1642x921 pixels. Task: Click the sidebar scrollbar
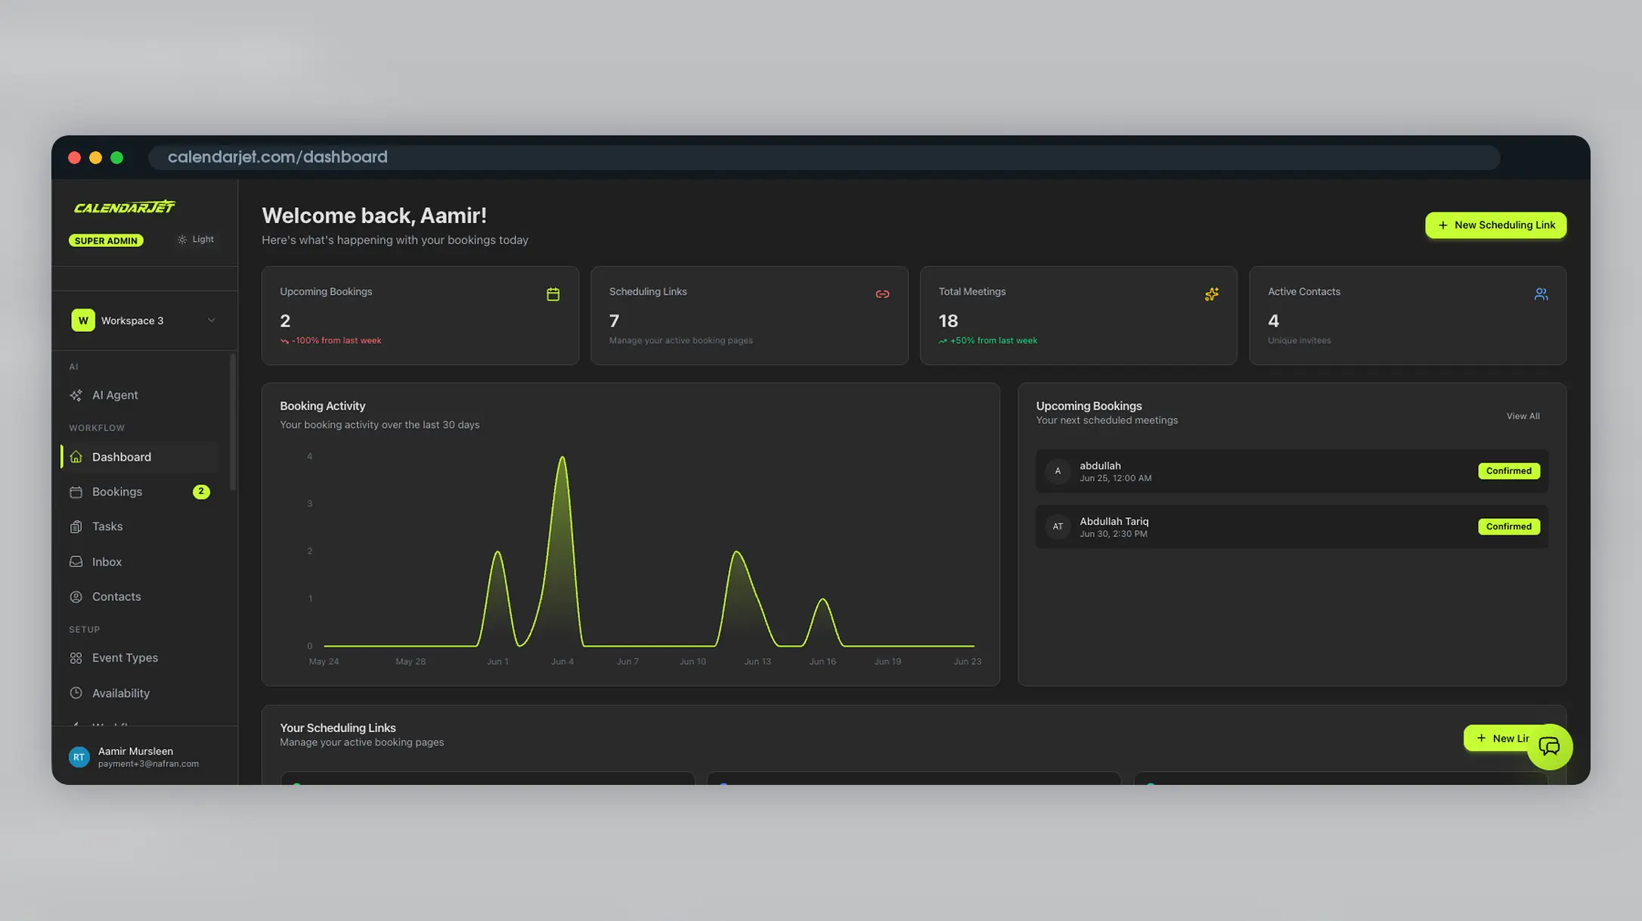click(x=233, y=422)
